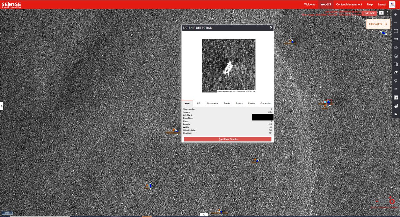400x217 pixels.
Task: Click the exclamation alert icon
Action: tap(387, 13)
